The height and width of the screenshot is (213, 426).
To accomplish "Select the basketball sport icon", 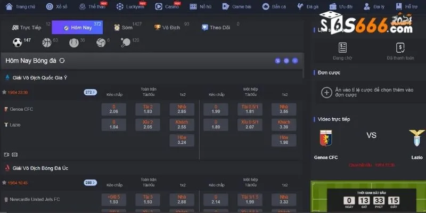I will (x=46, y=42).
